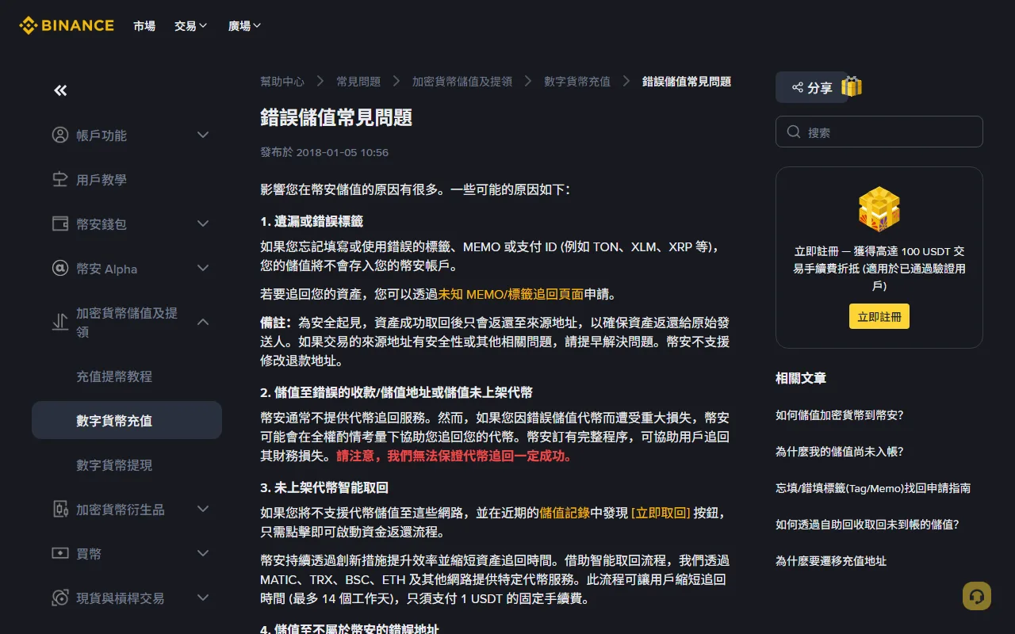
Task: Open related article 如何透過自助回收取回未到帳的儲值?
Action: pyautogui.click(x=868, y=524)
